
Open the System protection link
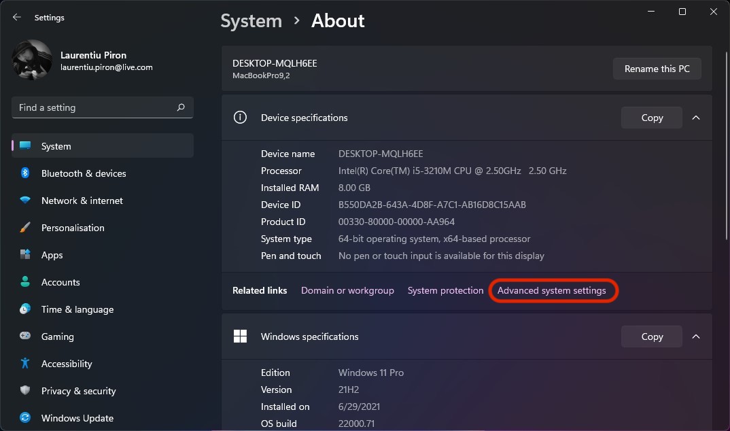pos(445,290)
